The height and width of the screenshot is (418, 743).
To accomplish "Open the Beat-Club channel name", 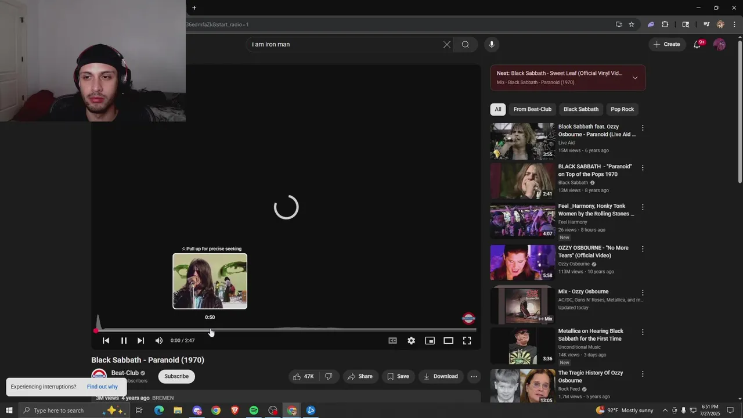I will (125, 373).
